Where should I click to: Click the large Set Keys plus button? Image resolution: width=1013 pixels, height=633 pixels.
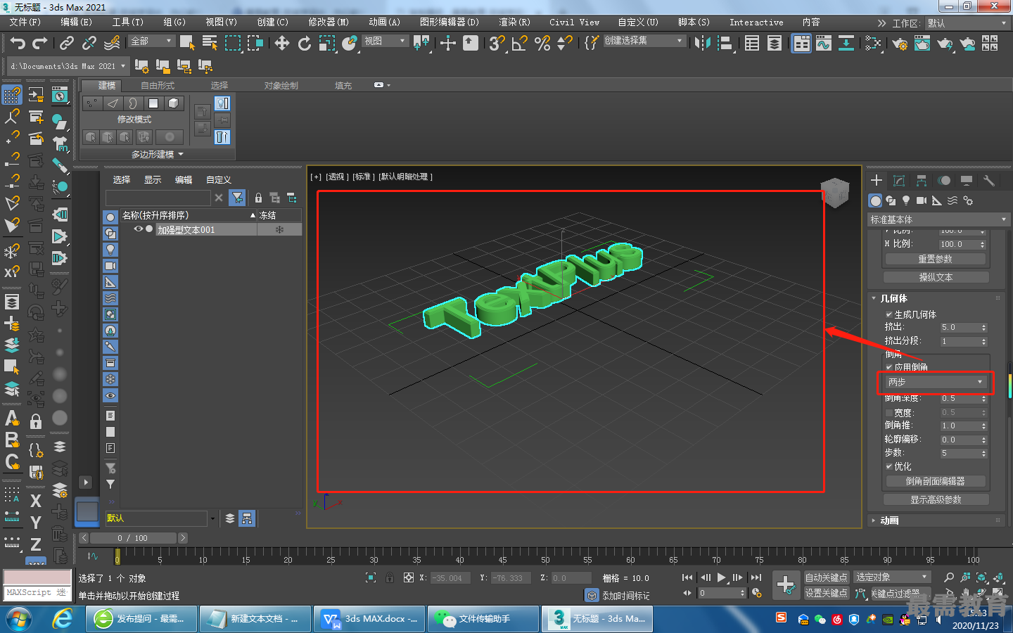coord(786,584)
